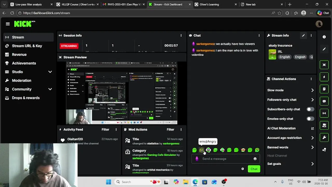Click the three-circles icon in right sidebar
Image resolution: width=332 pixels, height=187 pixels.
(324, 150)
